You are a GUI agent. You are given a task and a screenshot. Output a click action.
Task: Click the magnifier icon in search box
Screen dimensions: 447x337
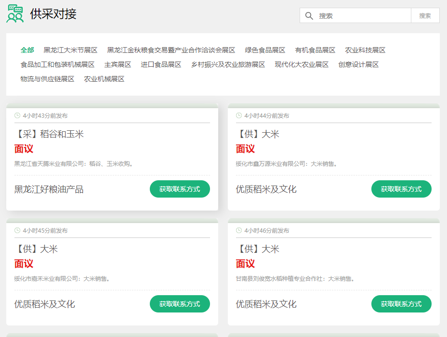309,15
